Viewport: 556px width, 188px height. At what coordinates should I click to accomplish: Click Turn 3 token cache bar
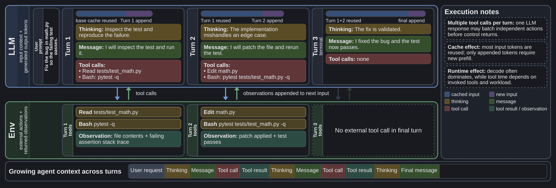(x=376, y=14)
